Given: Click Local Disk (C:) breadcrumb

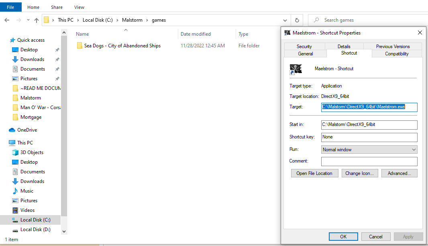Looking at the screenshot, I should 98,20.
